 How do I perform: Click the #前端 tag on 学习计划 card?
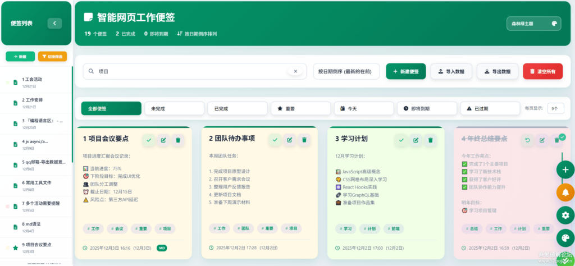click(394, 228)
